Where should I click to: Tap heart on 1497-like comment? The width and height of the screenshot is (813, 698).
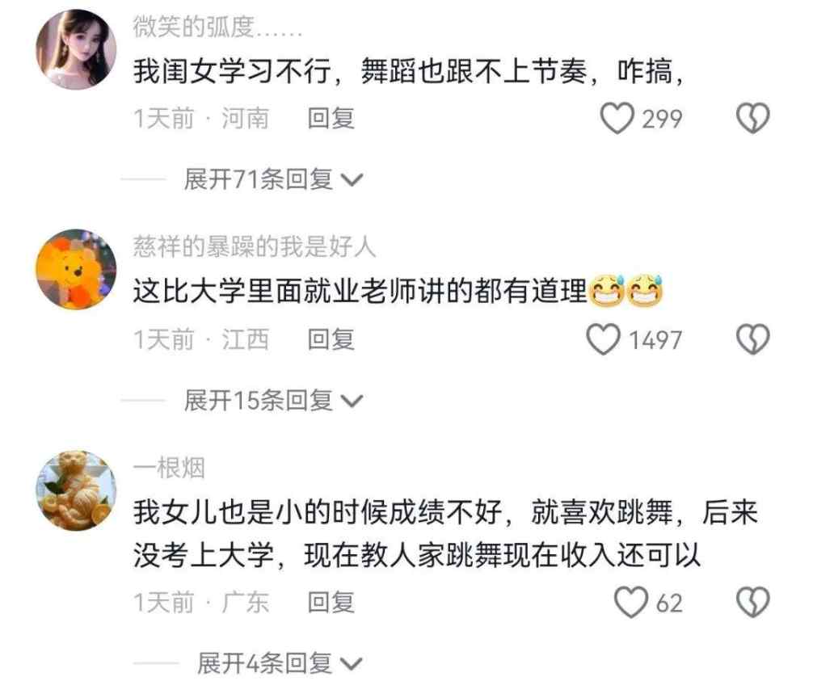[603, 340]
